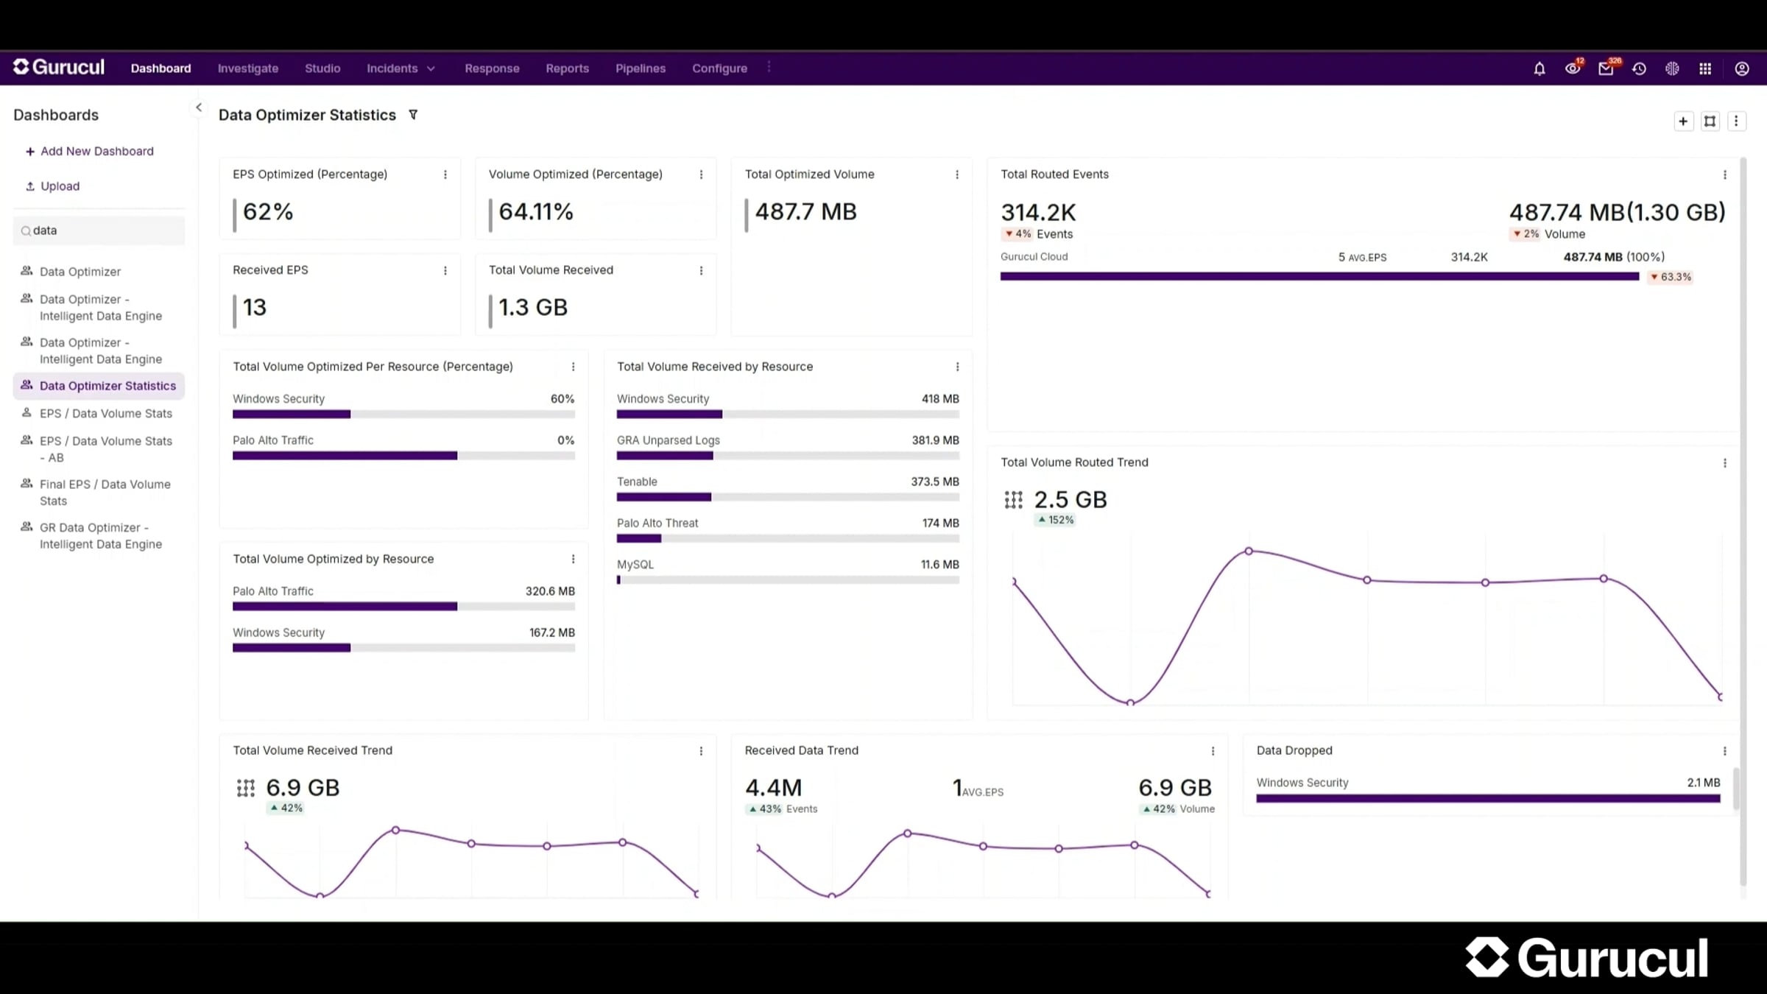The image size is (1767, 994).
Task: Open the apps grid icon
Action: click(1705, 68)
